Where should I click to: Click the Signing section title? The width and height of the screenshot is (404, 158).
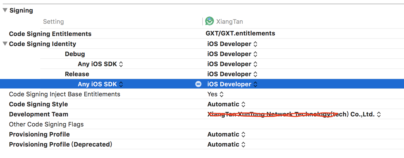tap(21, 10)
